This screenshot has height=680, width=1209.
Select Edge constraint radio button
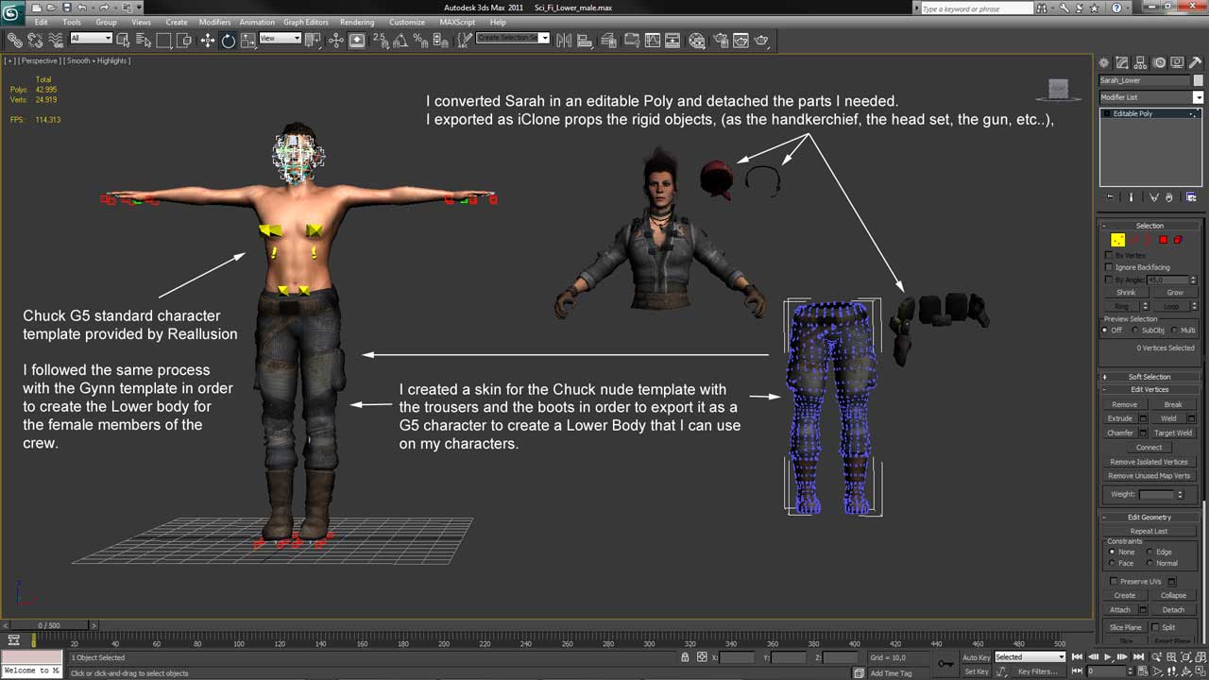pos(1149,552)
